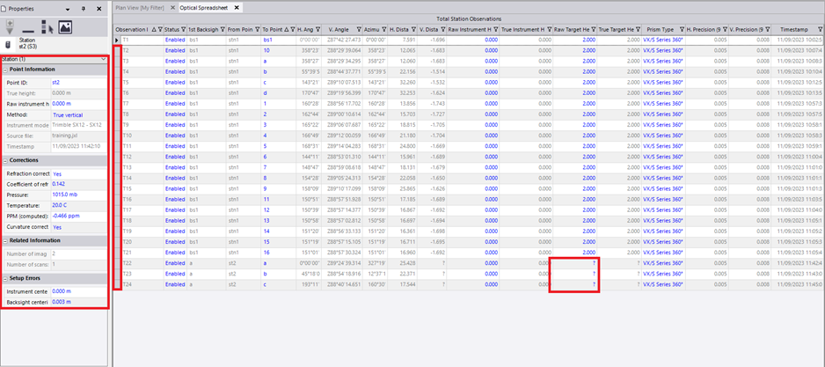Click the filter icon on Raw Target Height column

tap(593, 29)
